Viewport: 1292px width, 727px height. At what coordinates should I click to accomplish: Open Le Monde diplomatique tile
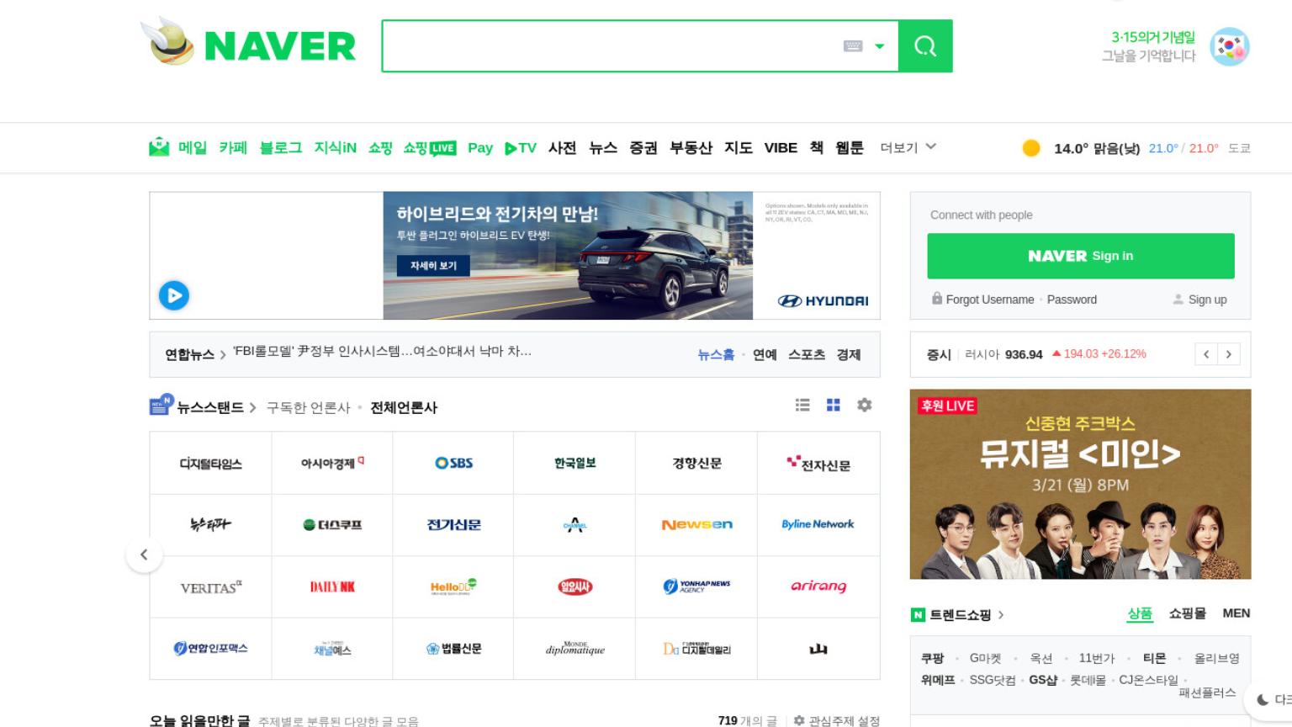pyautogui.click(x=575, y=648)
